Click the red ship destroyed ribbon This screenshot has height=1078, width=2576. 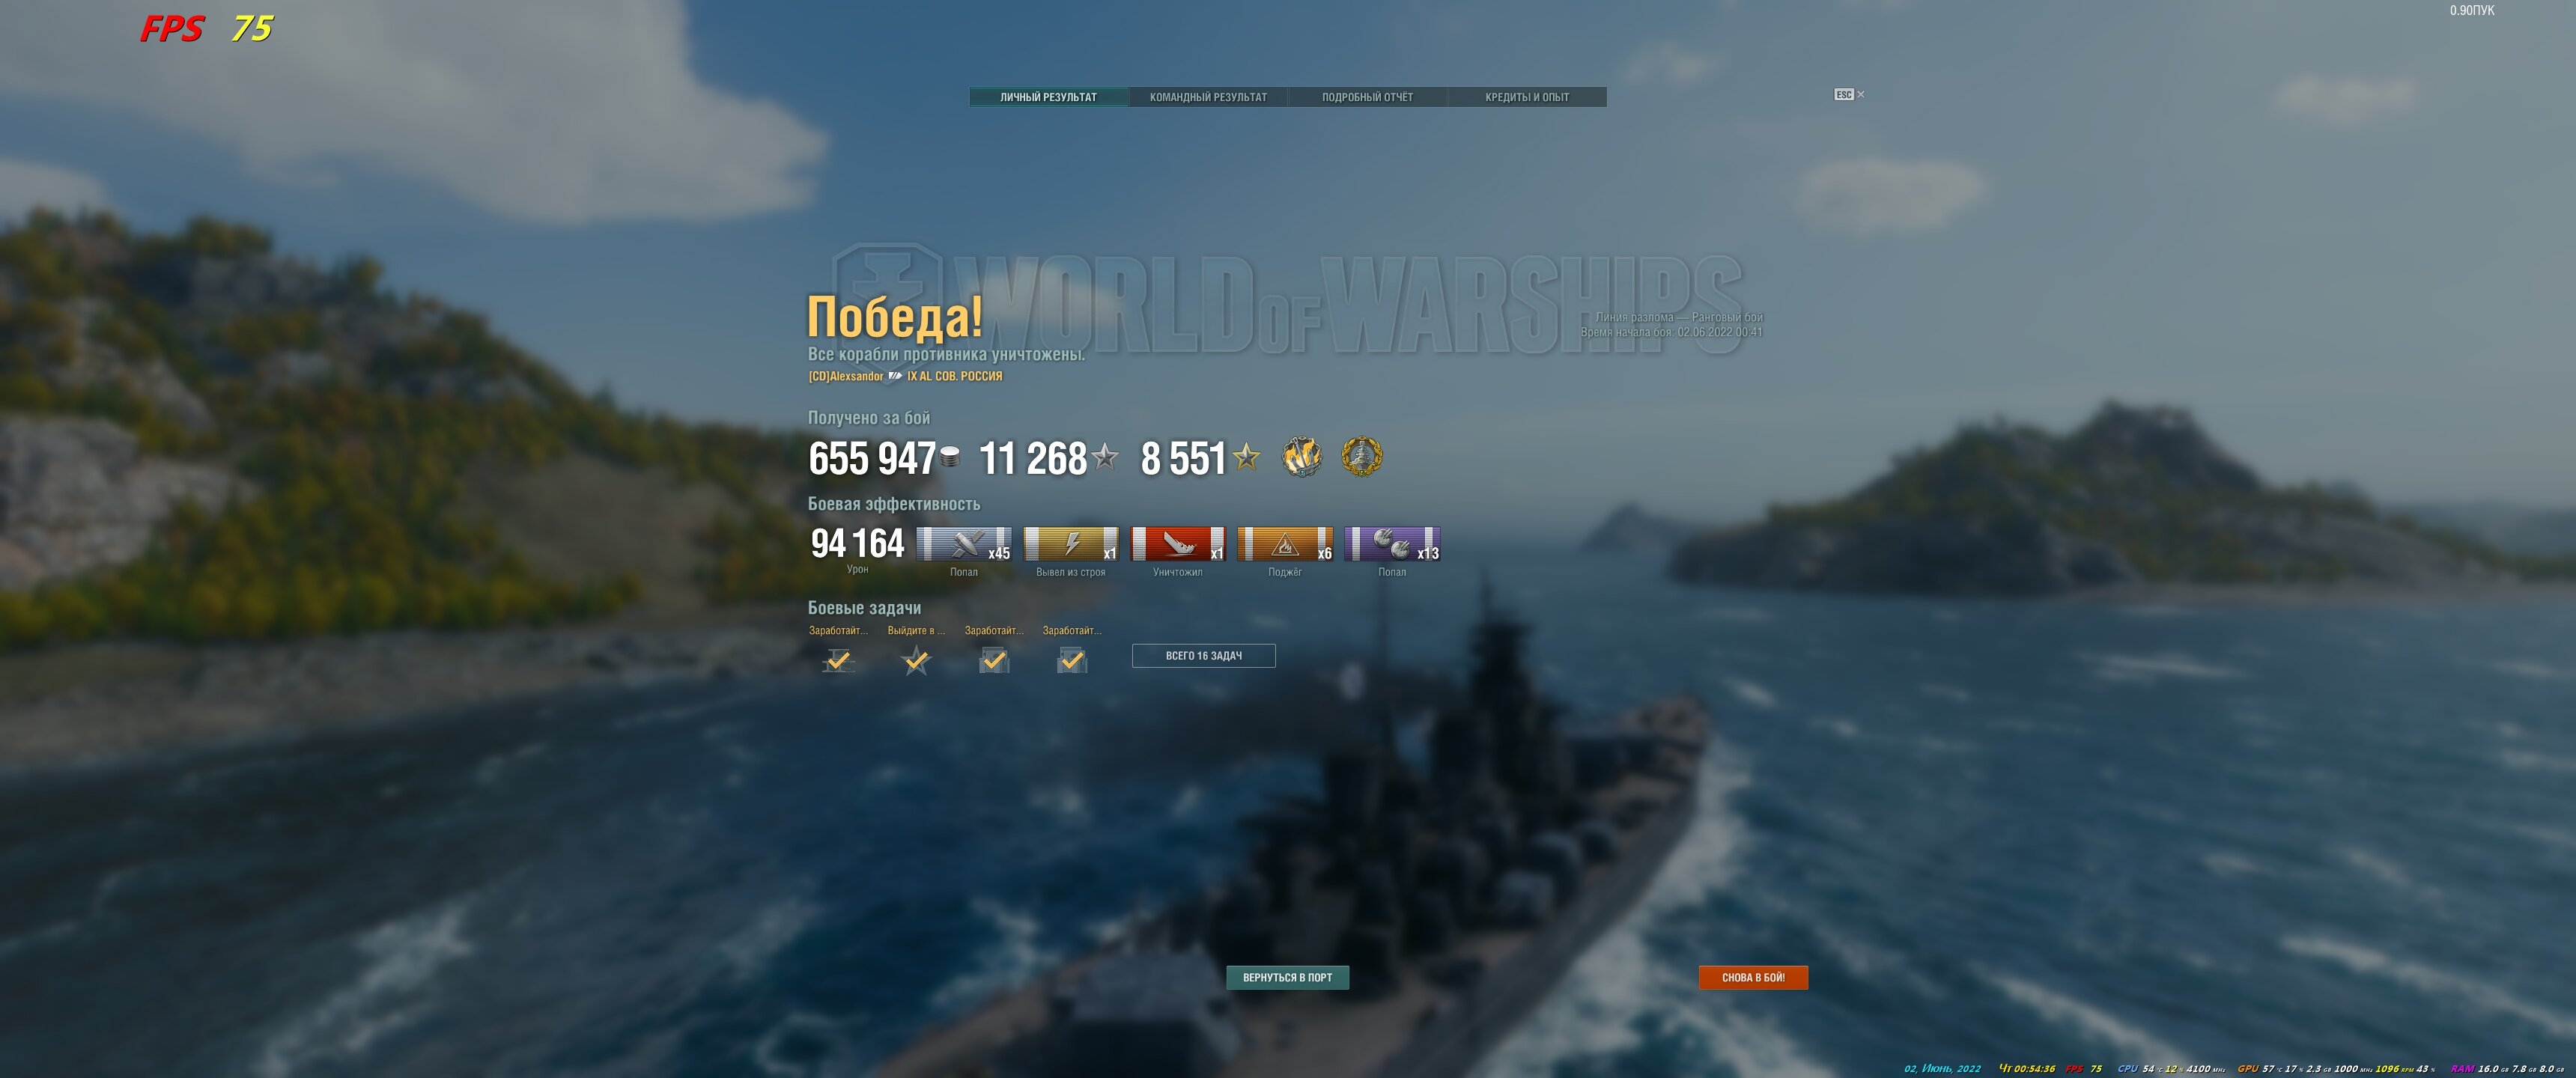pos(1178,544)
